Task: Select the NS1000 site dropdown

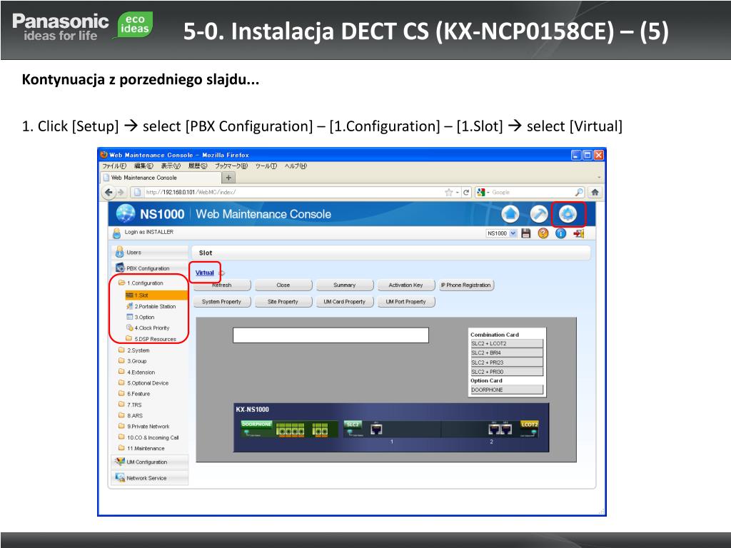Action: 501,233
